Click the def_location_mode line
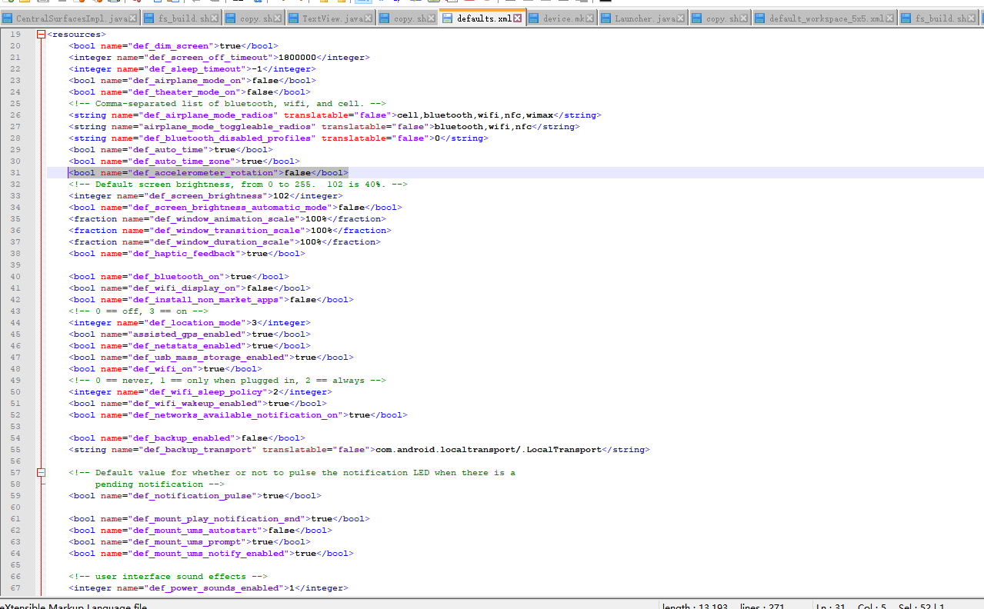The image size is (984, 609). point(189,323)
